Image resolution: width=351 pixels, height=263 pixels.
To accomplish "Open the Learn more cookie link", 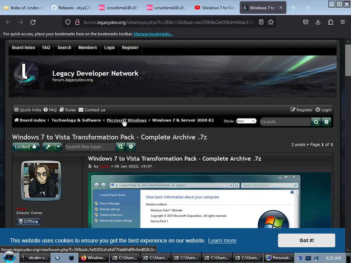I will click(x=222, y=240).
